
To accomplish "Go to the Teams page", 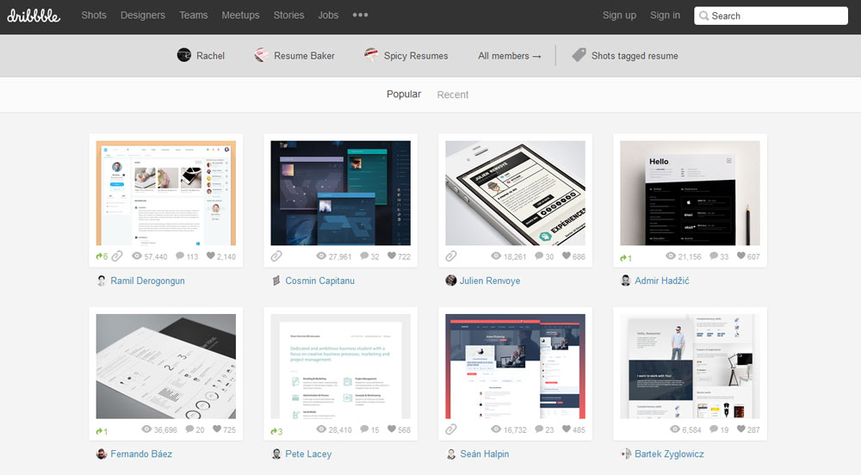I will pos(193,15).
